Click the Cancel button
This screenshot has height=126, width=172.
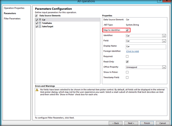pyautogui.click(x=163, y=123)
